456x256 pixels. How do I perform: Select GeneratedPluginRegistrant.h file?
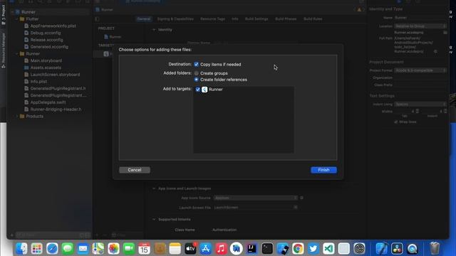[58, 88]
